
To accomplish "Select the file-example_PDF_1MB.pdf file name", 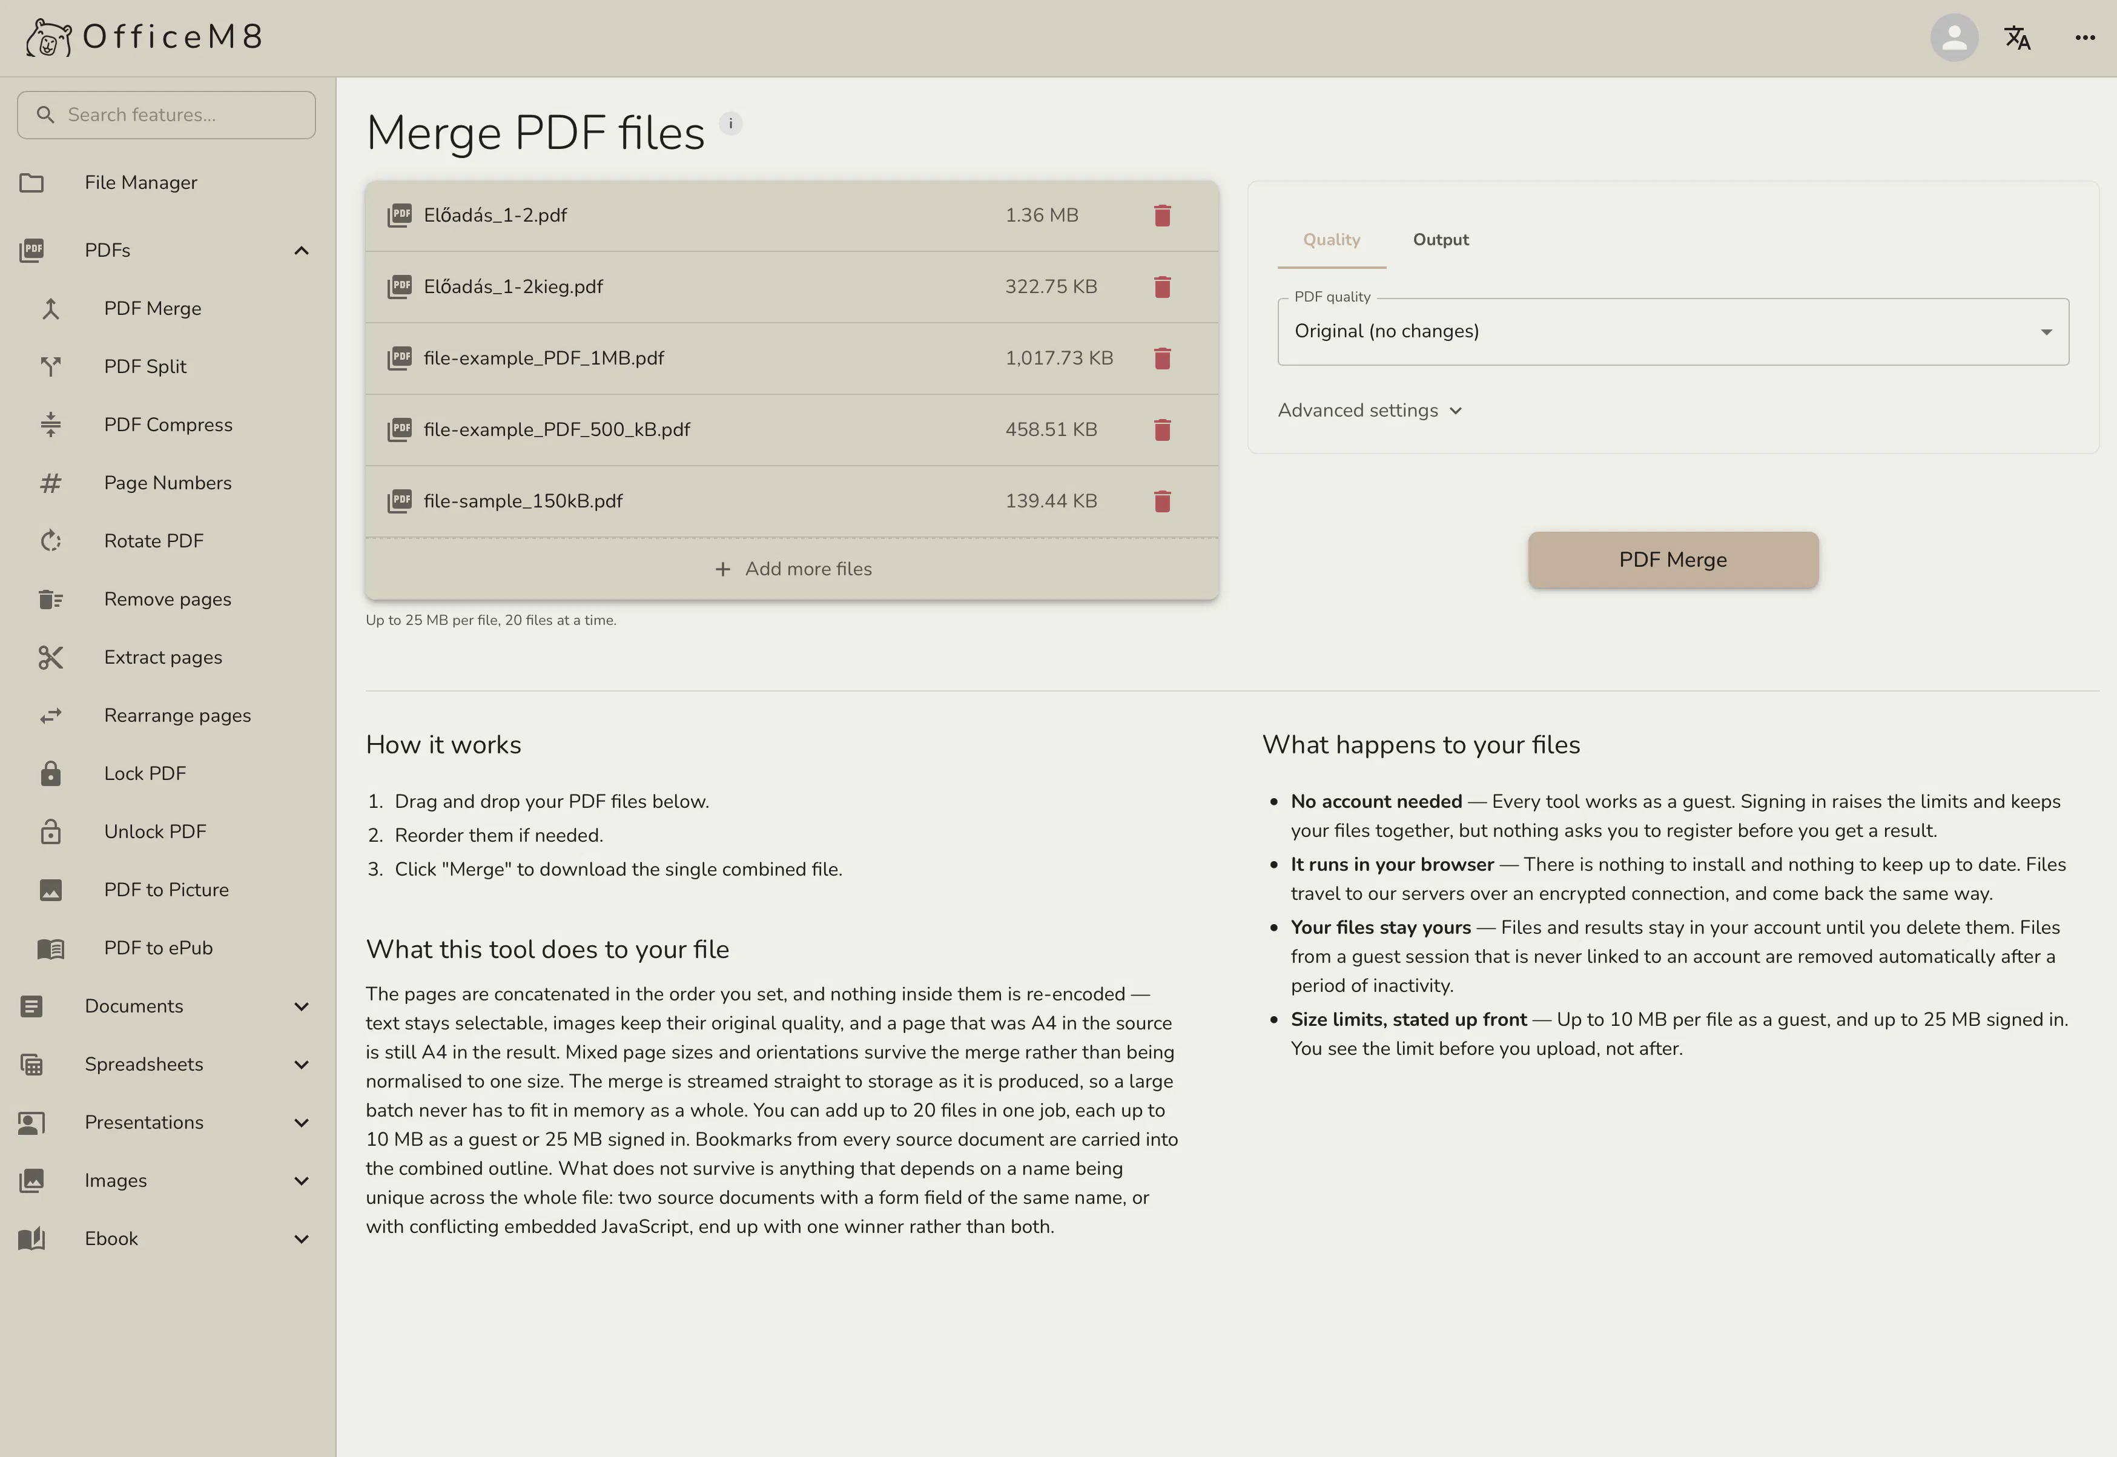I will [x=543, y=358].
